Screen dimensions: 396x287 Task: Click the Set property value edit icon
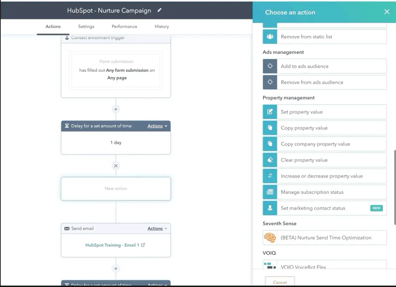[270, 112]
